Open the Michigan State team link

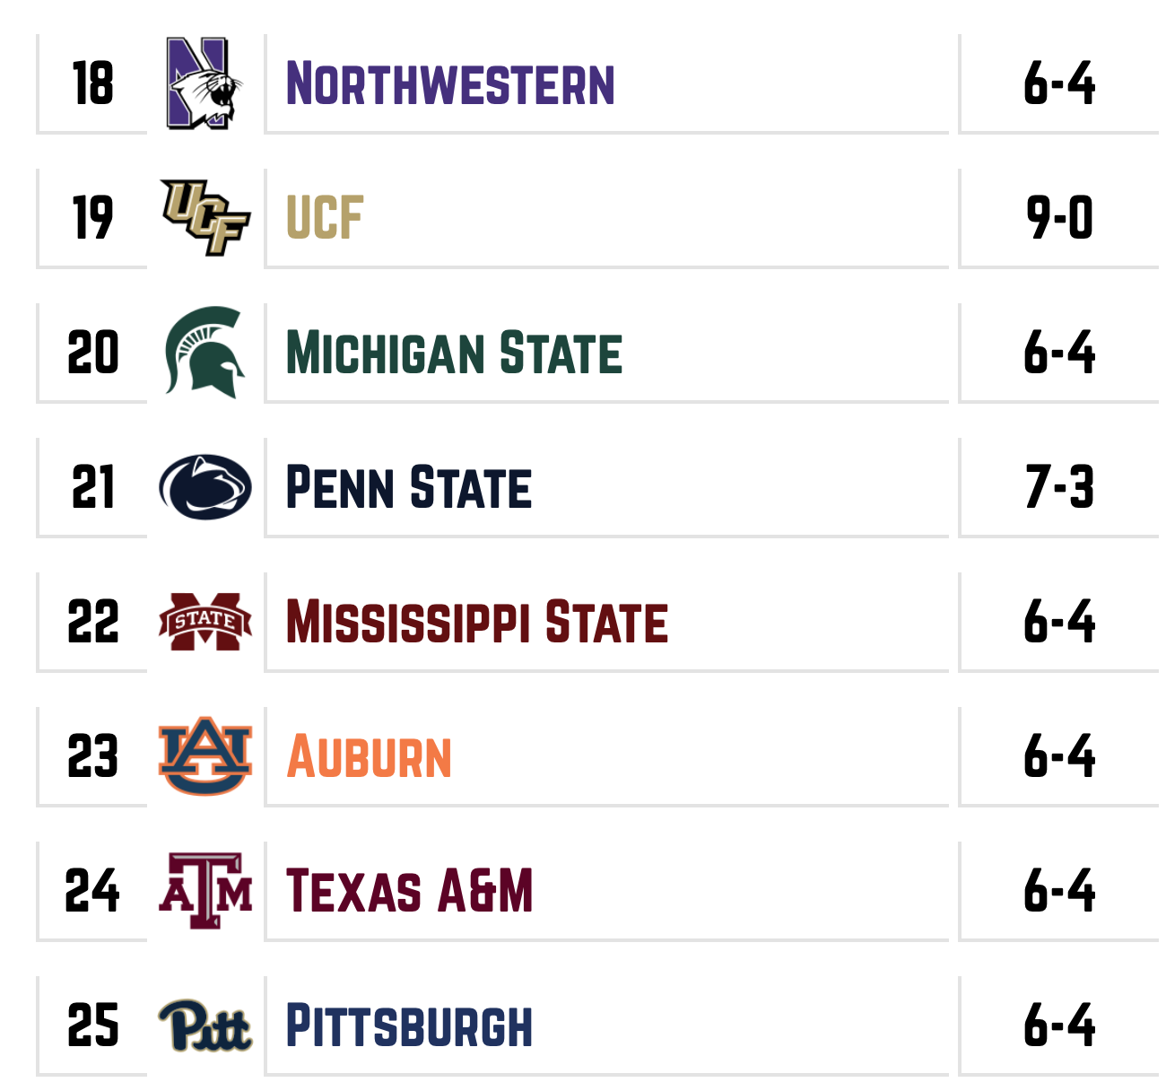(453, 353)
